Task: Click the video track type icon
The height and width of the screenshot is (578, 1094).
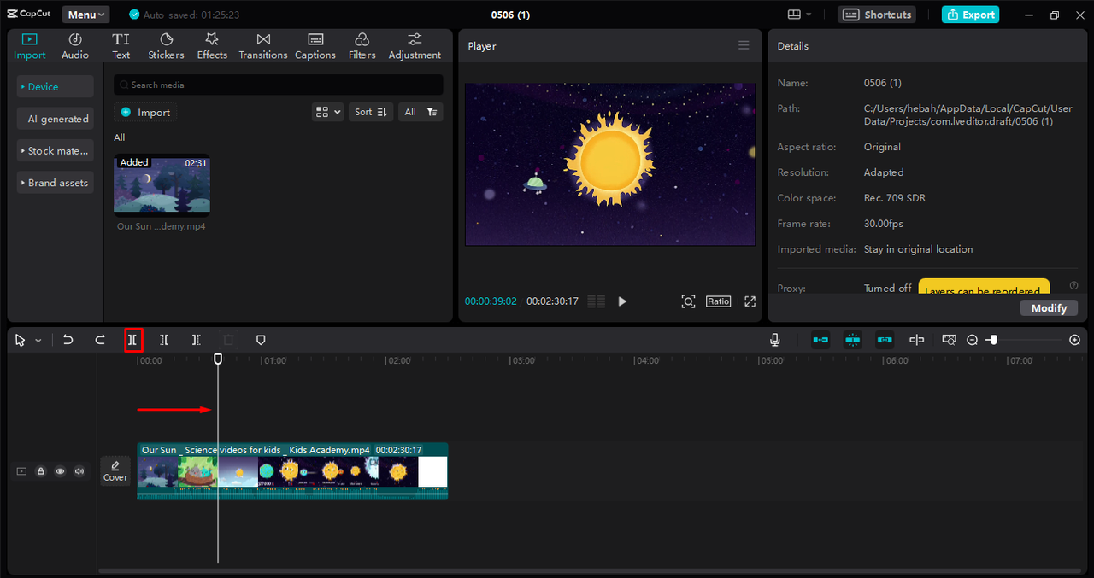Action: pyautogui.click(x=21, y=471)
